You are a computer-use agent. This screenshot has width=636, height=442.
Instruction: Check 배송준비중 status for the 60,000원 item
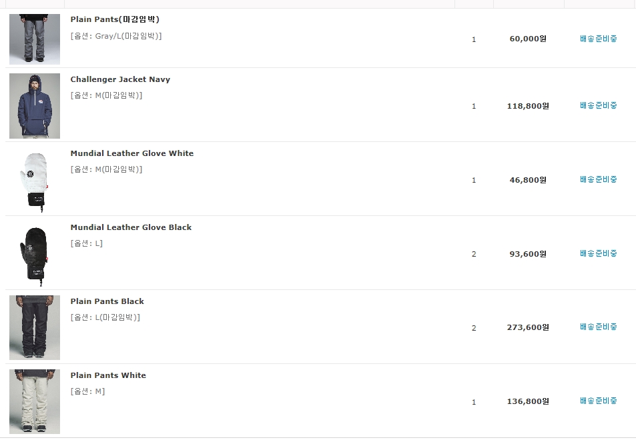coord(598,39)
